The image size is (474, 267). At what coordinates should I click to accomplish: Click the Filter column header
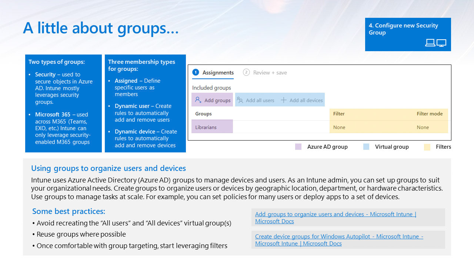click(339, 114)
